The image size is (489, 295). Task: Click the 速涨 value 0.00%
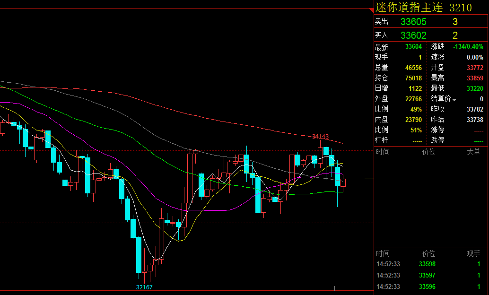pyautogui.click(x=475, y=57)
